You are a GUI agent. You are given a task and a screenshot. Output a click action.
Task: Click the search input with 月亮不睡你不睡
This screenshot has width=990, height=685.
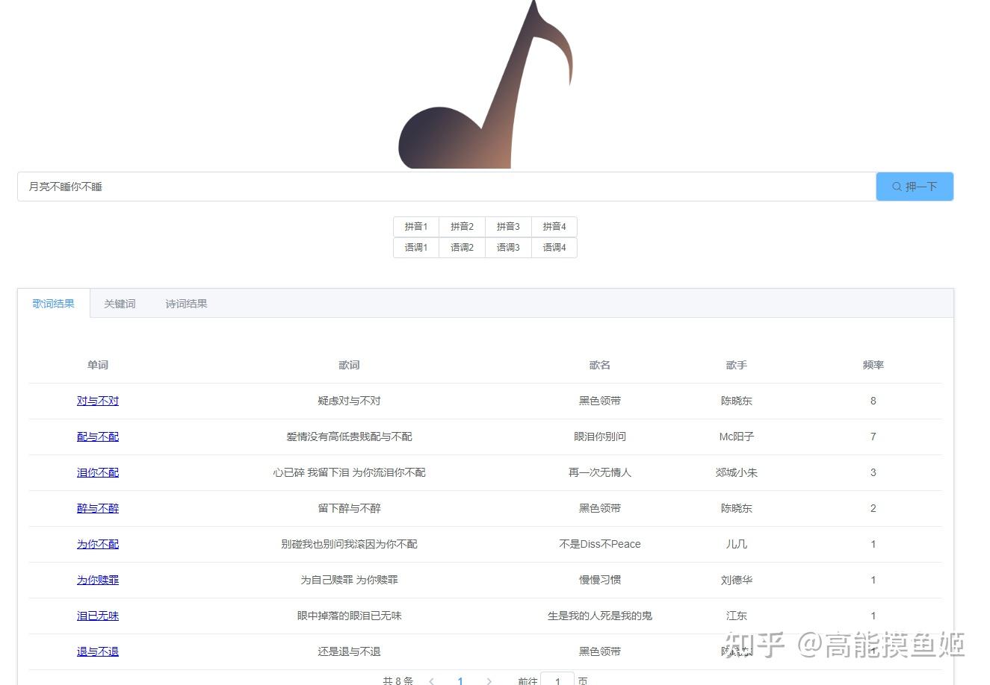pyautogui.click(x=446, y=187)
